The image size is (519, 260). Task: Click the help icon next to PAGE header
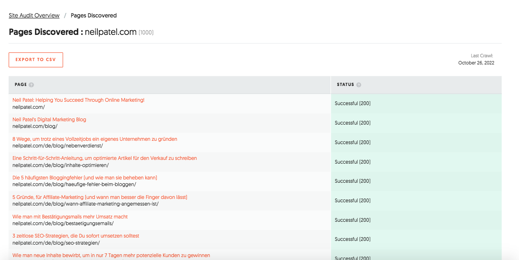[32, 85]
